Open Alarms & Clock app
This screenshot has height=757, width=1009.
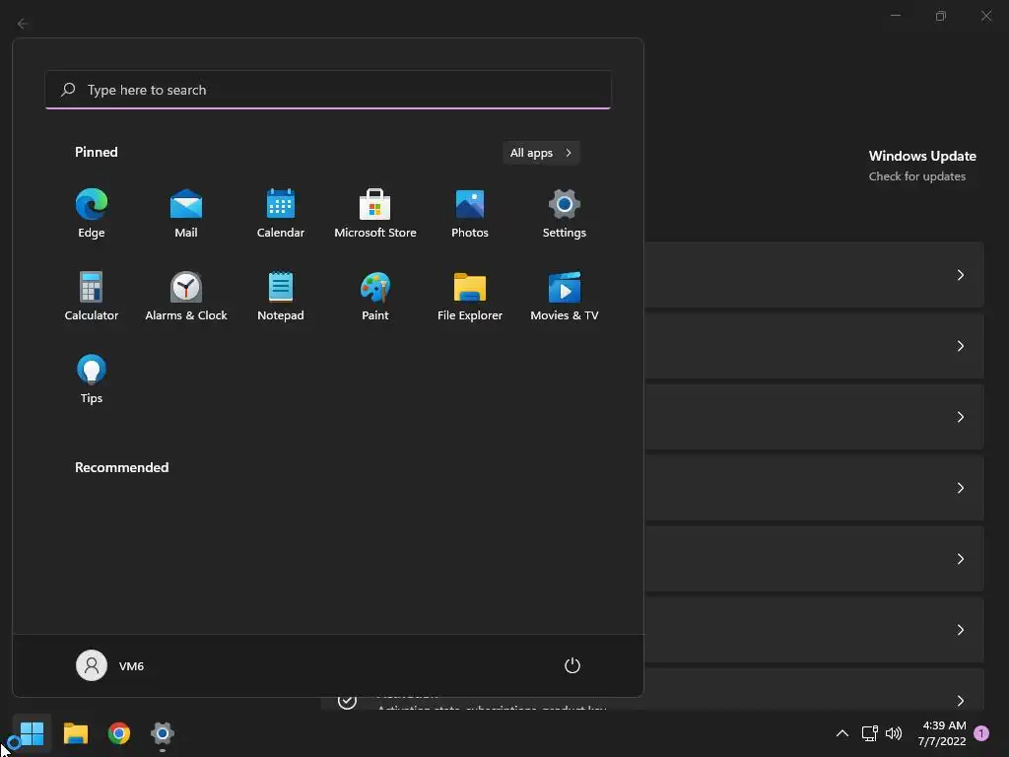[186, 297]
